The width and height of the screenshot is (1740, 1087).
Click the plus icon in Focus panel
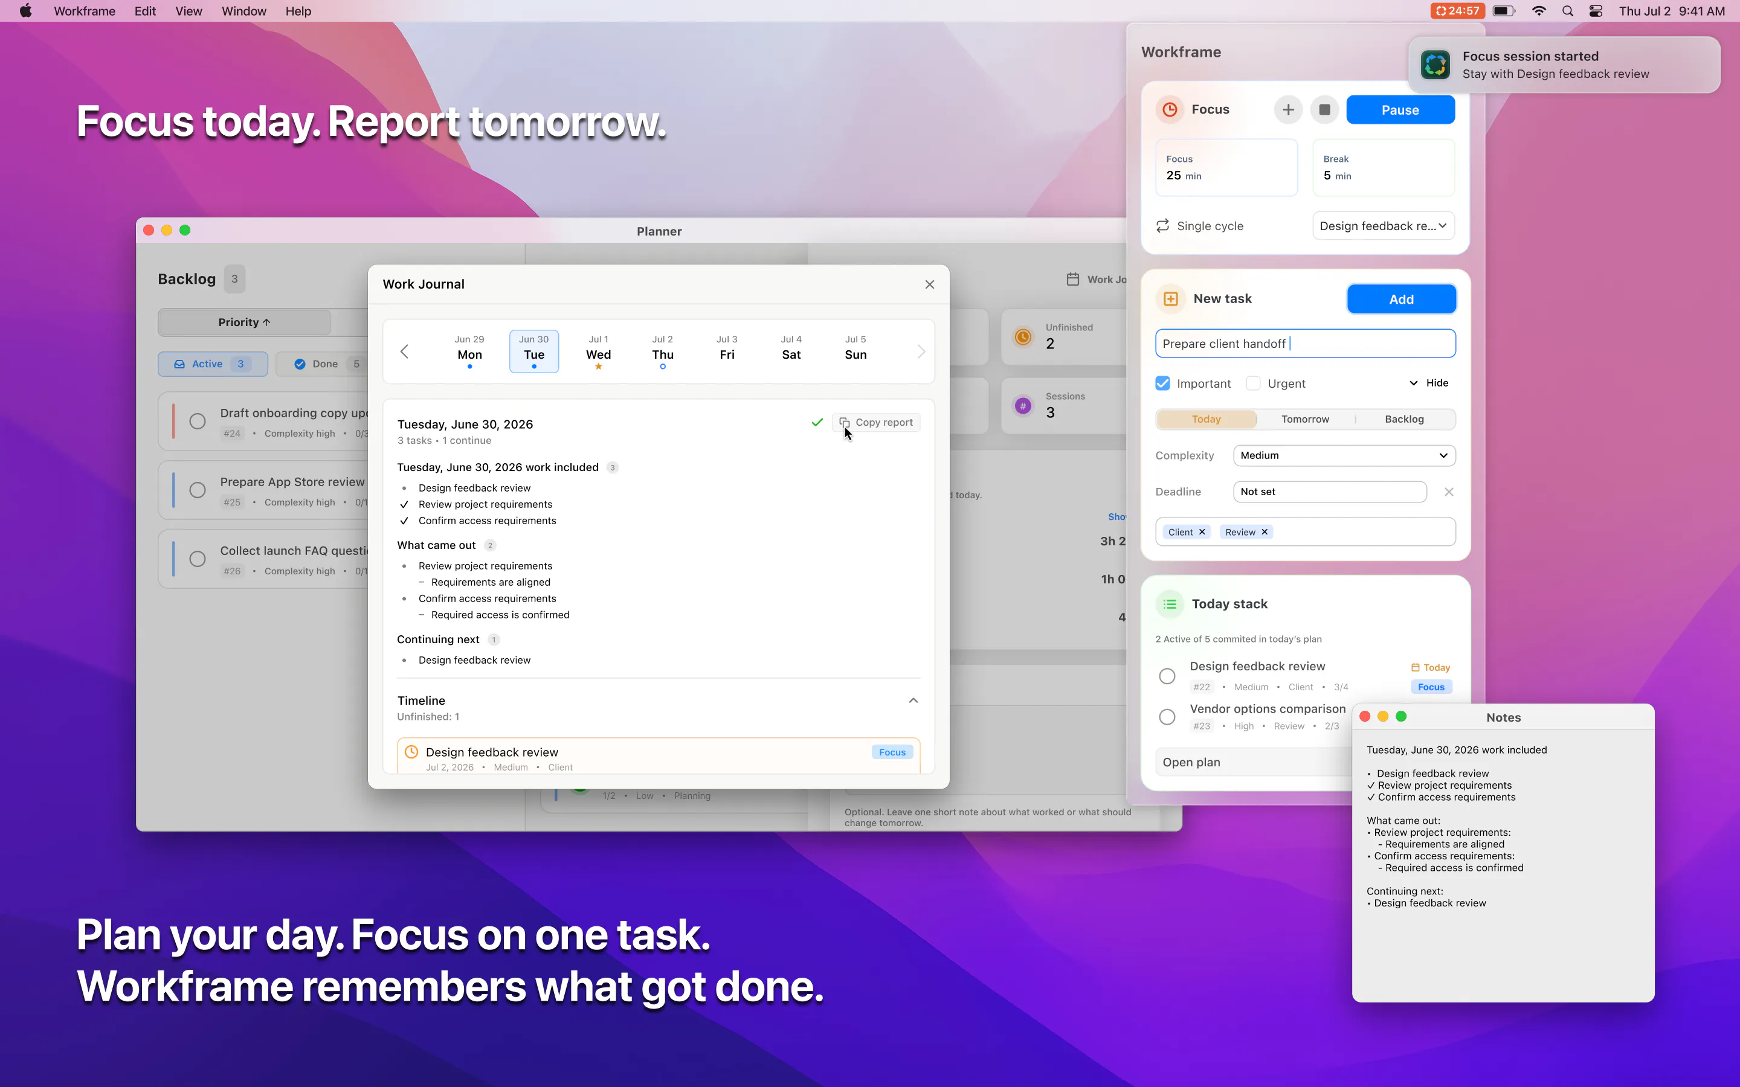1287,109
